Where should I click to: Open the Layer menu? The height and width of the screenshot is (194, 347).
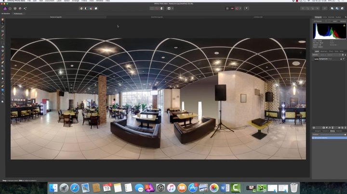tap(59, 1)
